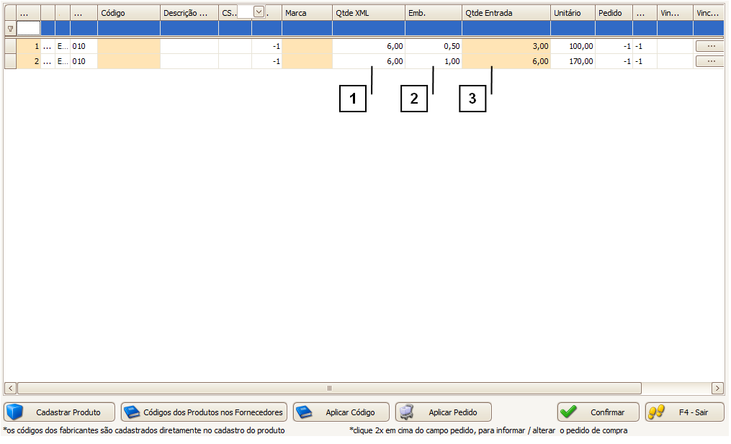
Task: Click the filter funnel icon in filter row
Action: click(x=10, y=29)
